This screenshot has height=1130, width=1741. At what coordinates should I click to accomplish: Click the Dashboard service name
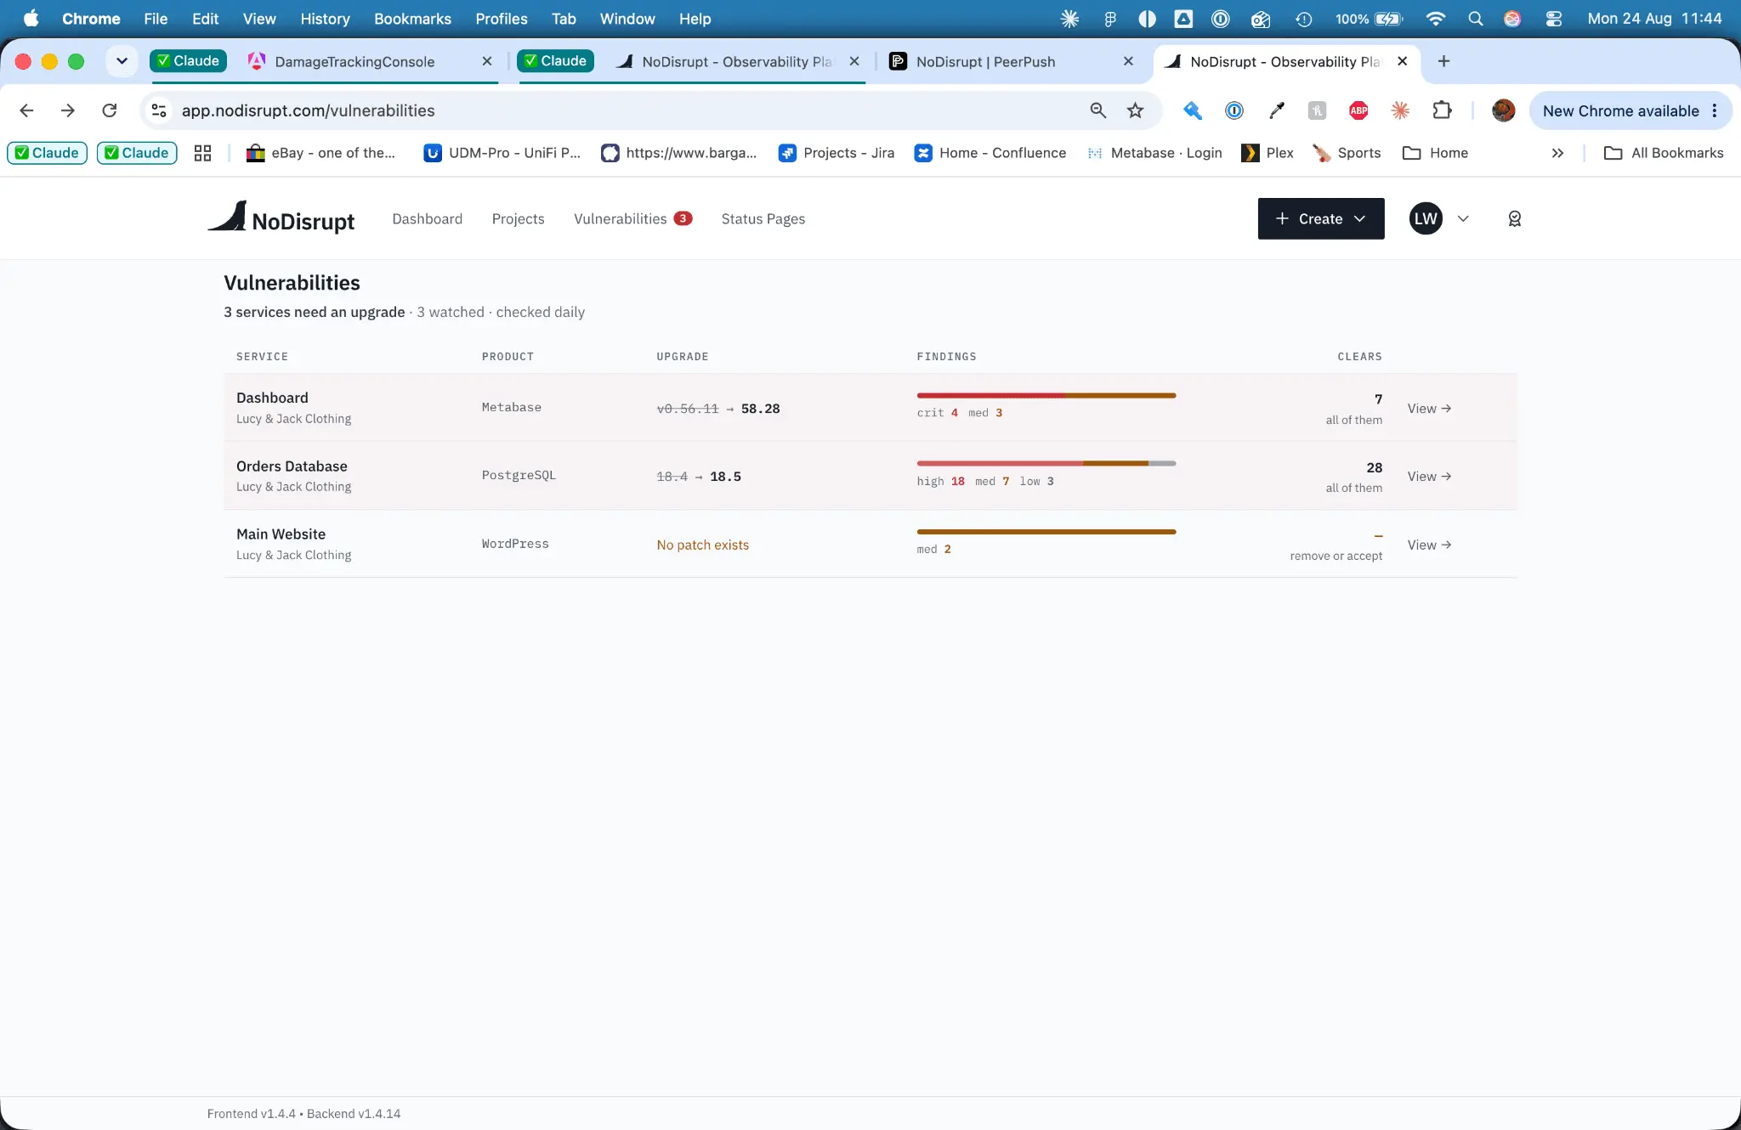click(x=272, y=398)
